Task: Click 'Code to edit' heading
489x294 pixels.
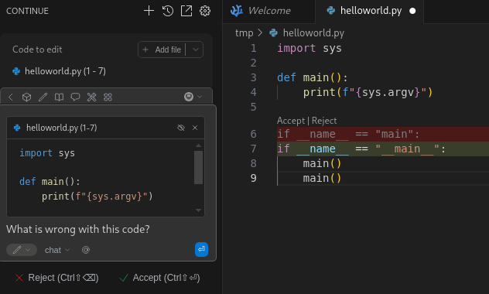Action: [x=37, y=50]
